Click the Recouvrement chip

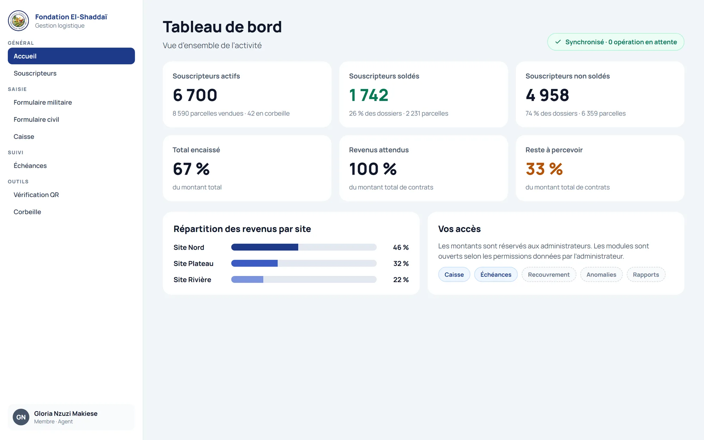pos(549,275)
